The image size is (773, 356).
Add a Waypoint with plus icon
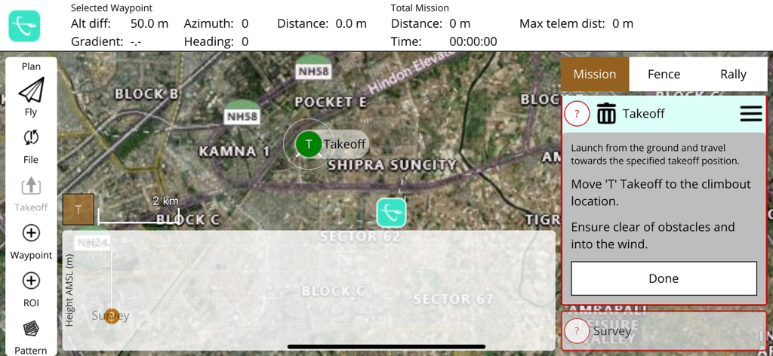pyautogui.click(x=32, y=233)
